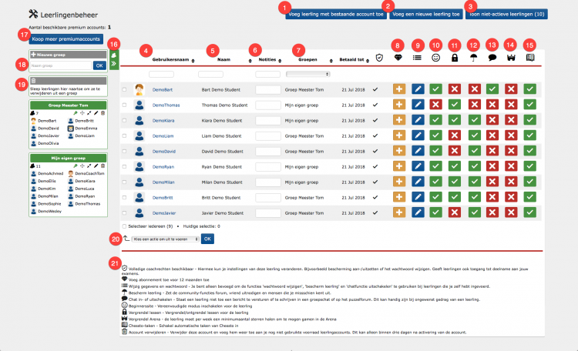
Task: Open the 'Kies een actie' dropdown
Action: pos(165,239)
